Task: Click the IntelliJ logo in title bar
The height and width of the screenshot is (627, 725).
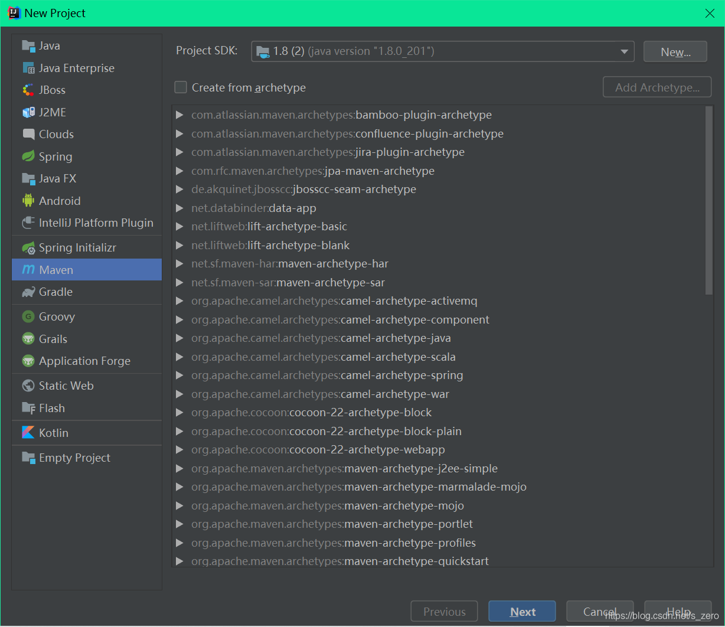Action: (14, 13)
